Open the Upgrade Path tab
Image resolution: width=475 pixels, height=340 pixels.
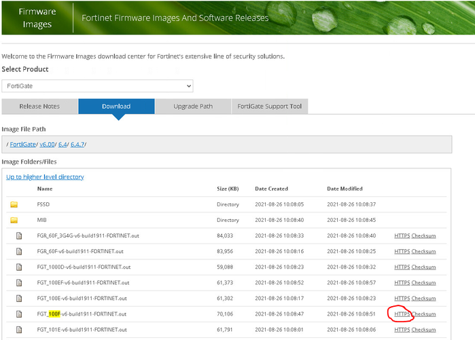pos(193,107)
